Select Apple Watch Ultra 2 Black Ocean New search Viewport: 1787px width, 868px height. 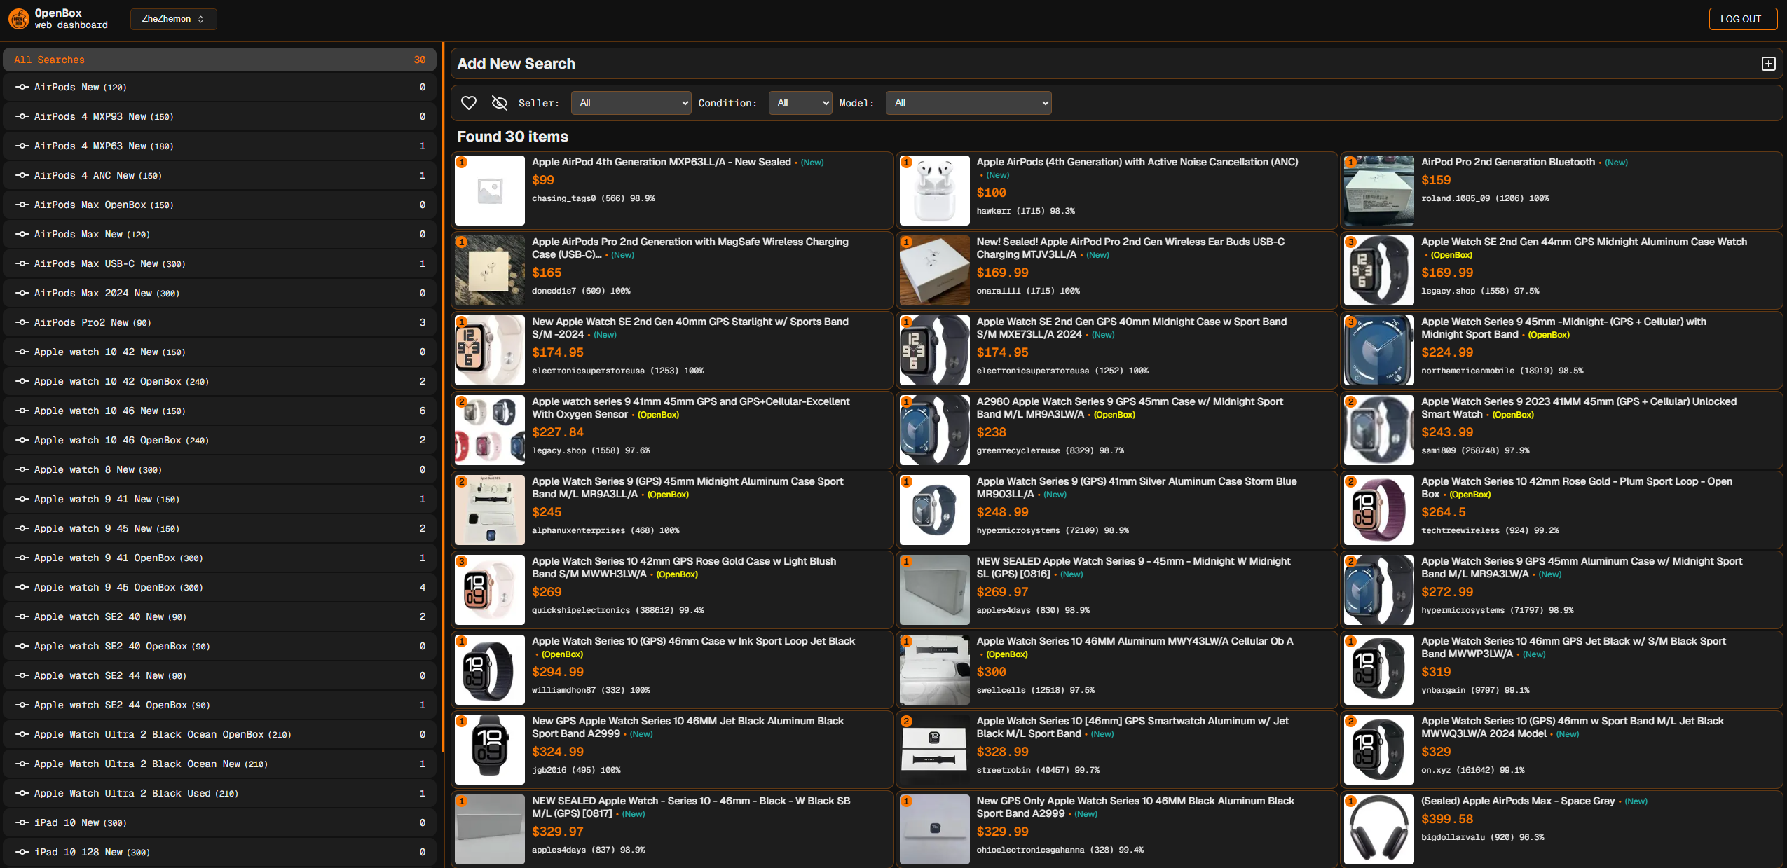coord(219,764)
